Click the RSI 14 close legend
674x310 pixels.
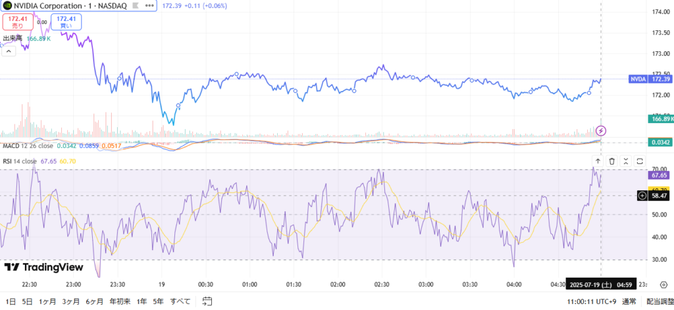[x=20, y=161]
